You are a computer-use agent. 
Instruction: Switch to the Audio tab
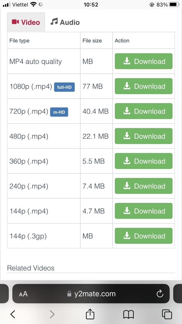click(x=65, y=22)
